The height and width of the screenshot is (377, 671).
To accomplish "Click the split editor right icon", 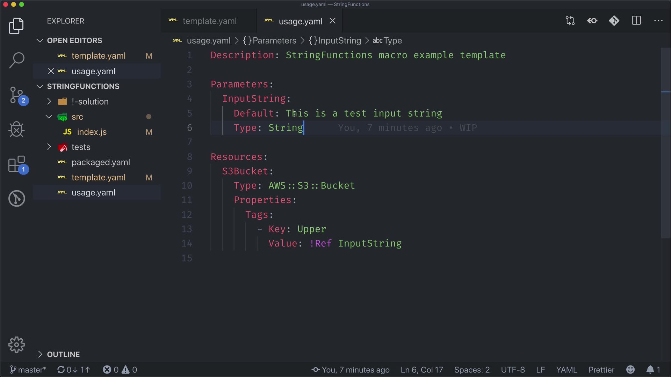I will [x=636, y=21].
